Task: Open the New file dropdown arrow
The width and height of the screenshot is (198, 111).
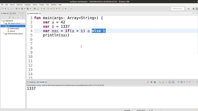Action: click(x=6, y=9)
